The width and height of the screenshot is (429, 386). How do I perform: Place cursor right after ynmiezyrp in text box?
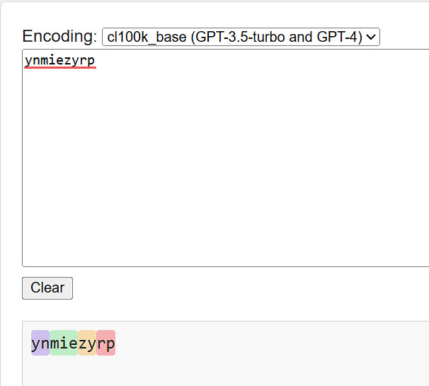point(96,60)
